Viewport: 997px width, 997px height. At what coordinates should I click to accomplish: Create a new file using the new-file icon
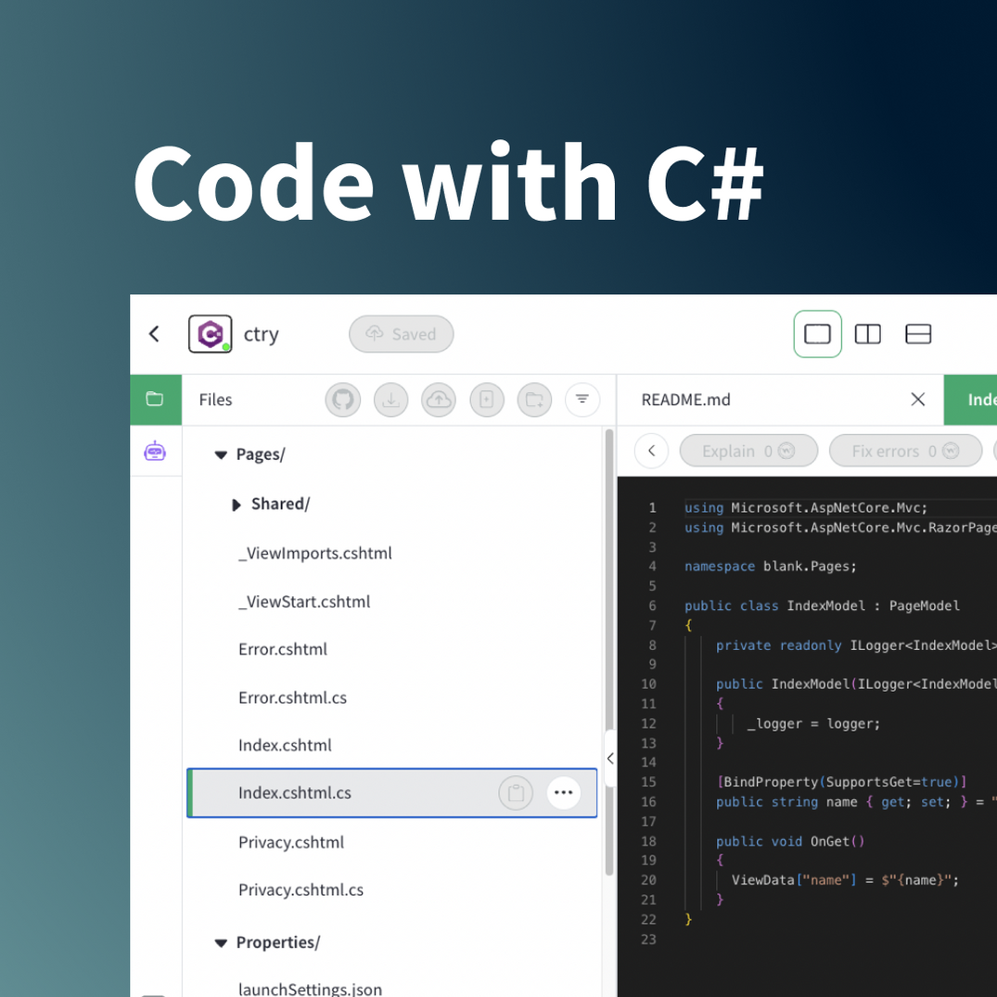click(x=487, y=399)
